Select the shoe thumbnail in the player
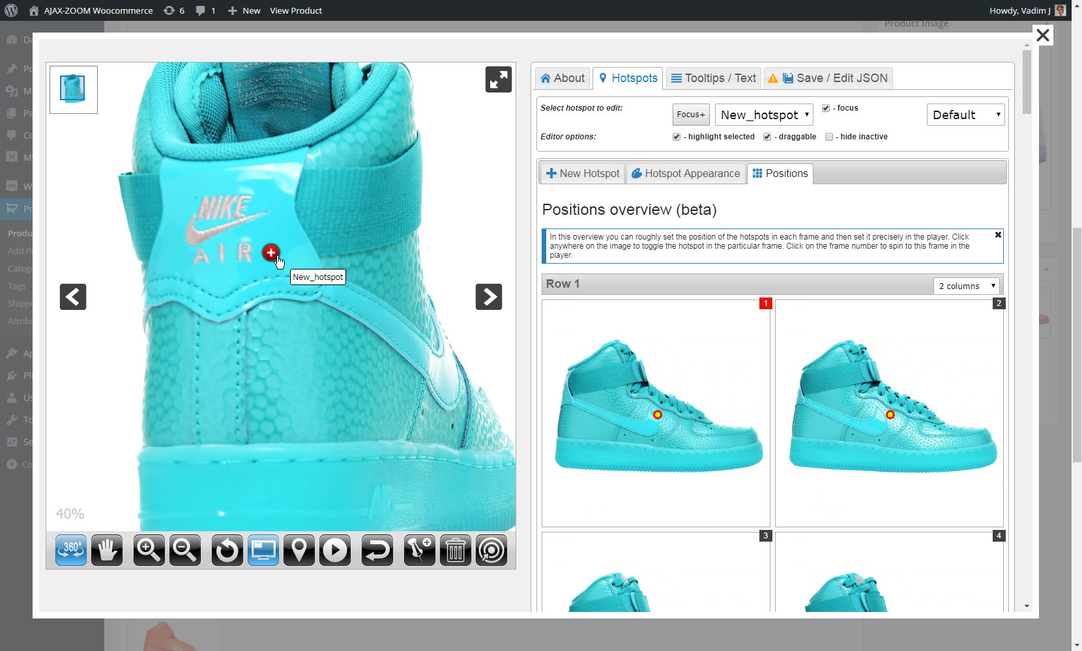 (x=74, y=90)
